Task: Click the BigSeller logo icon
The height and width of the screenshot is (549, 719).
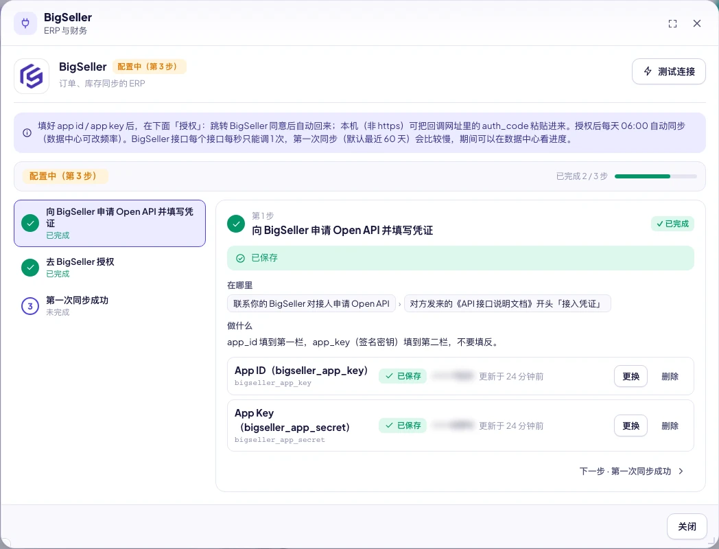Action: click(31, 76)
